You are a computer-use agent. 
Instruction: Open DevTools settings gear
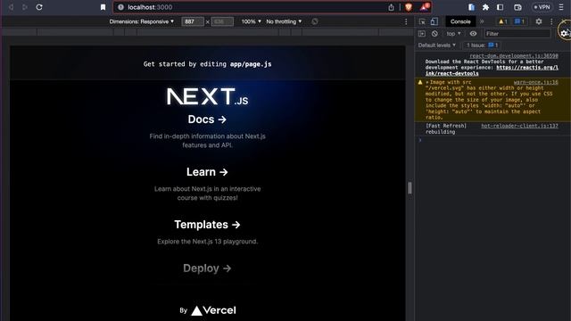coord(539,21)
